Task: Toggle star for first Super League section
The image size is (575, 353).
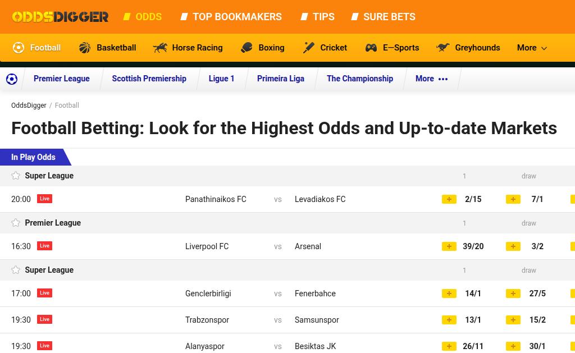Action: 16,176
